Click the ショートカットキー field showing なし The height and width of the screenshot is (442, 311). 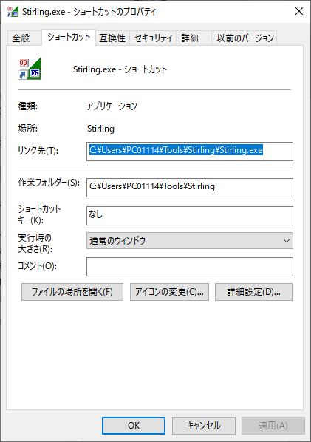190,216
